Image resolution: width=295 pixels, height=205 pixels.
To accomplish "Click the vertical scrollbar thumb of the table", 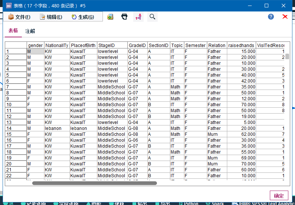I will click(287, 56).
